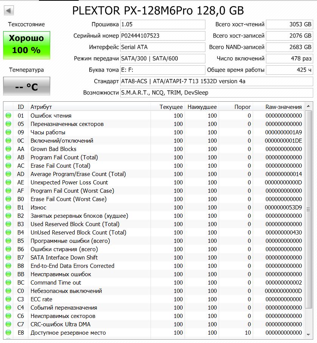Viewport: 317px width, 343px height.
Task: Select the status dot for SATA Interface Down Shift
Action: pyautogui.click(x=8, y=258)
